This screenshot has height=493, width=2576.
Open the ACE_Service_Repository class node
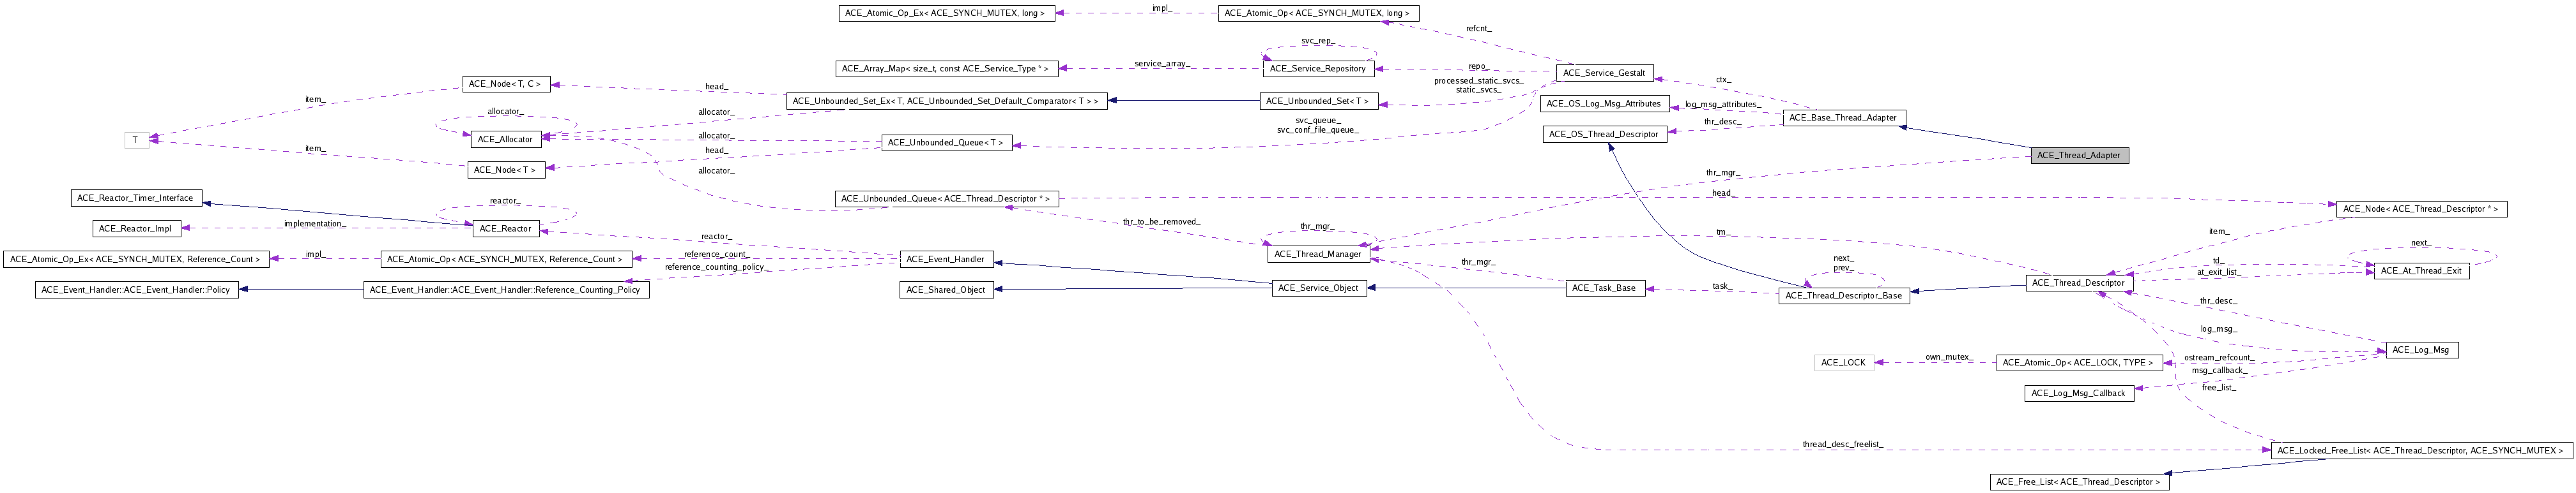coord(1317,68)
